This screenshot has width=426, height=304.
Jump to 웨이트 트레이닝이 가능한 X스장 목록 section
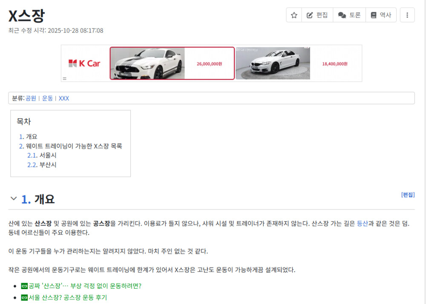(74, 146)
